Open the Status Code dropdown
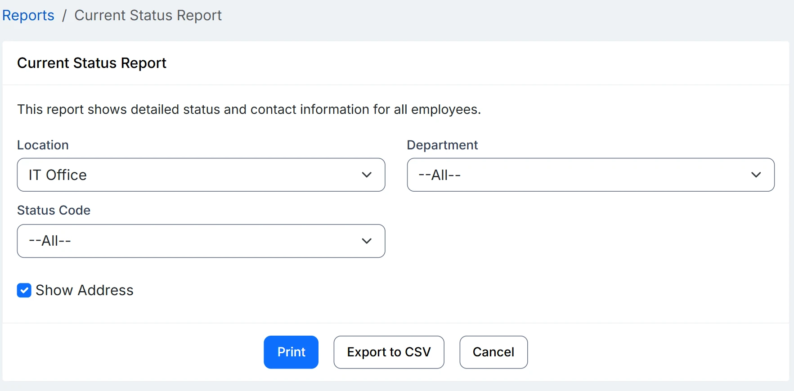Viewport: 794px width, 391px height. point(201,241)
